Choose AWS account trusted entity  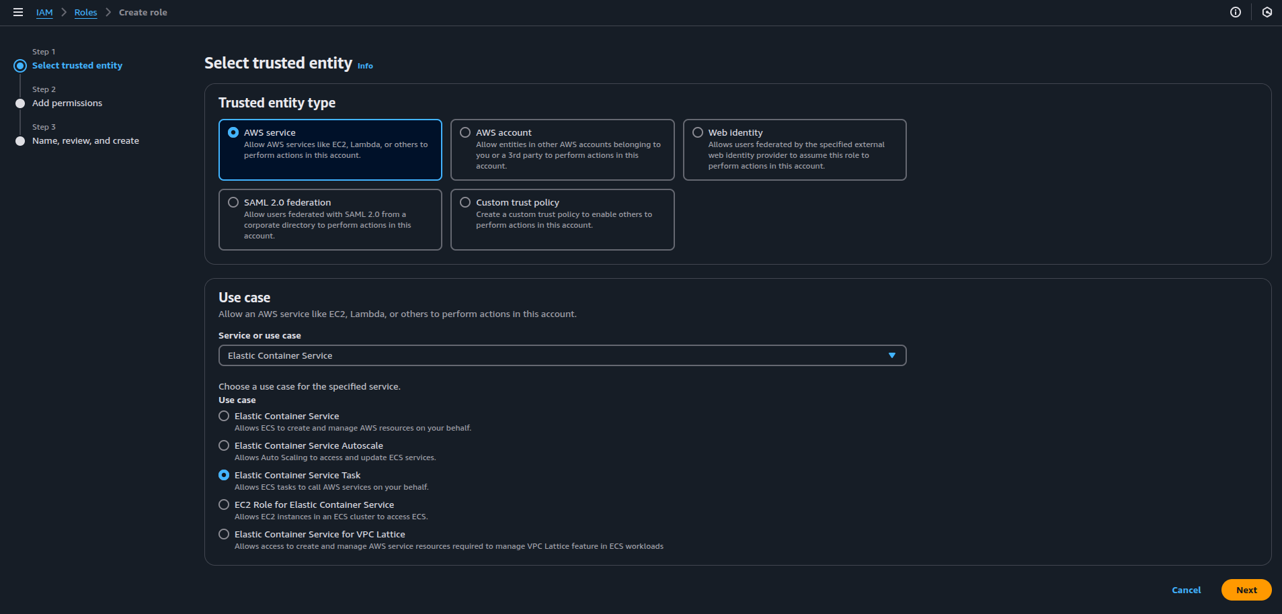pyautogui.click(x=465, y=132)
